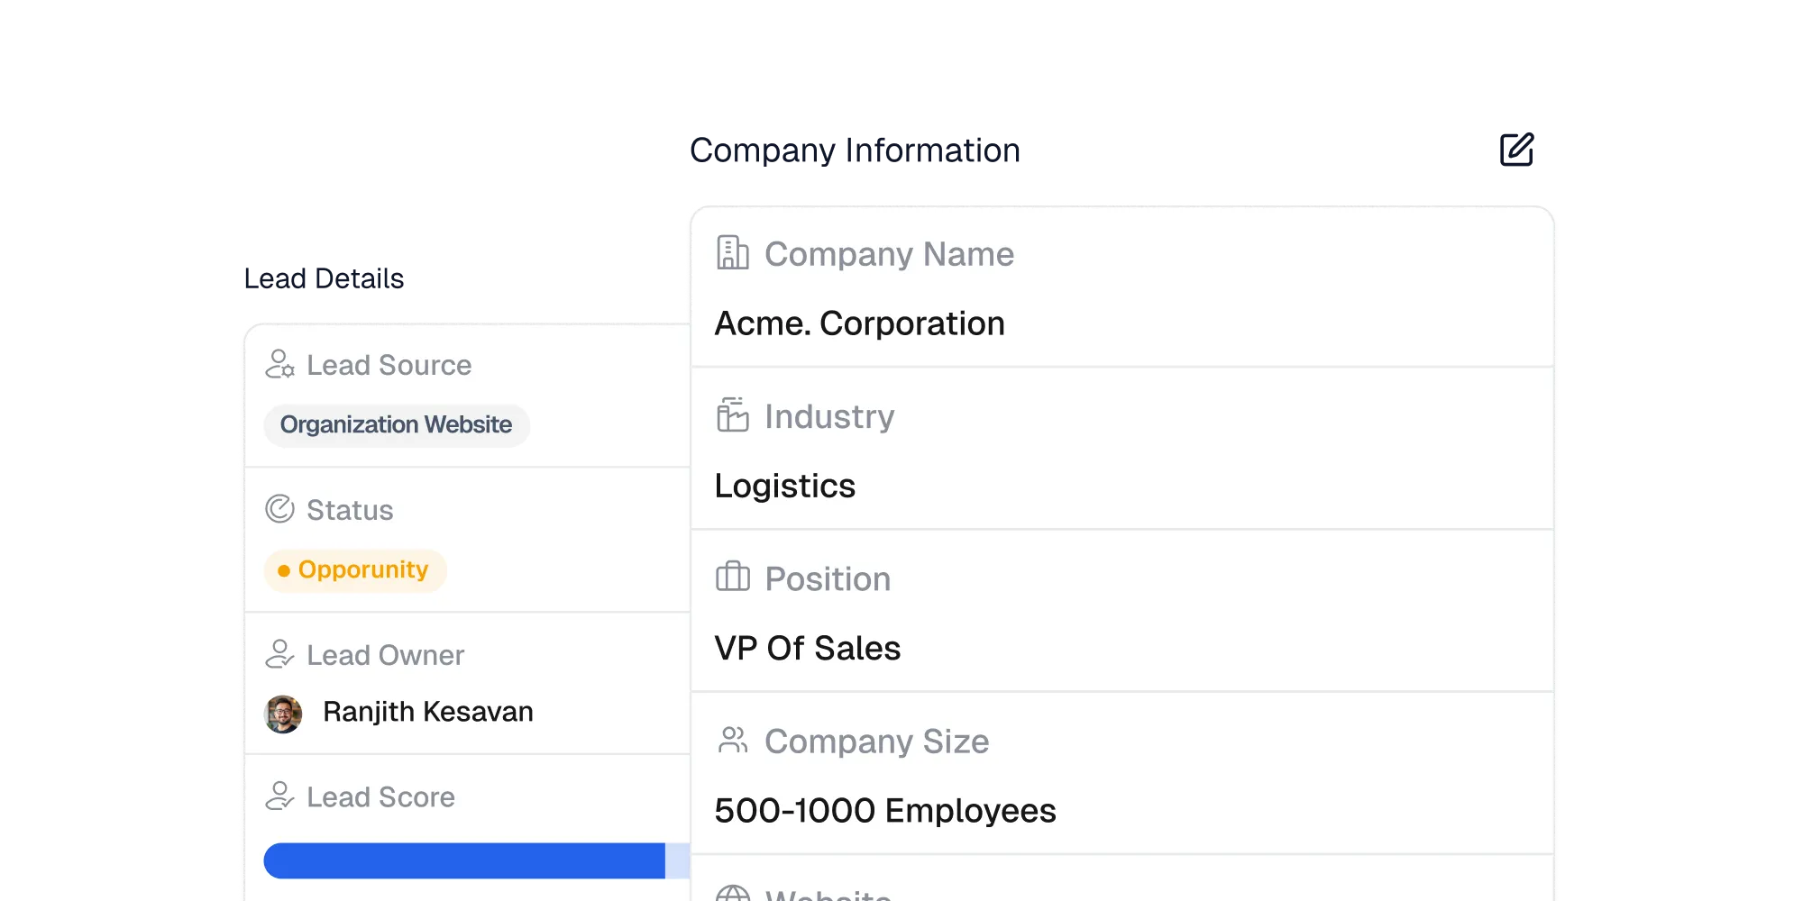Select the Organization Website source tag
Viewport: 1803px width, 901px height.
(x=396, y=424)
